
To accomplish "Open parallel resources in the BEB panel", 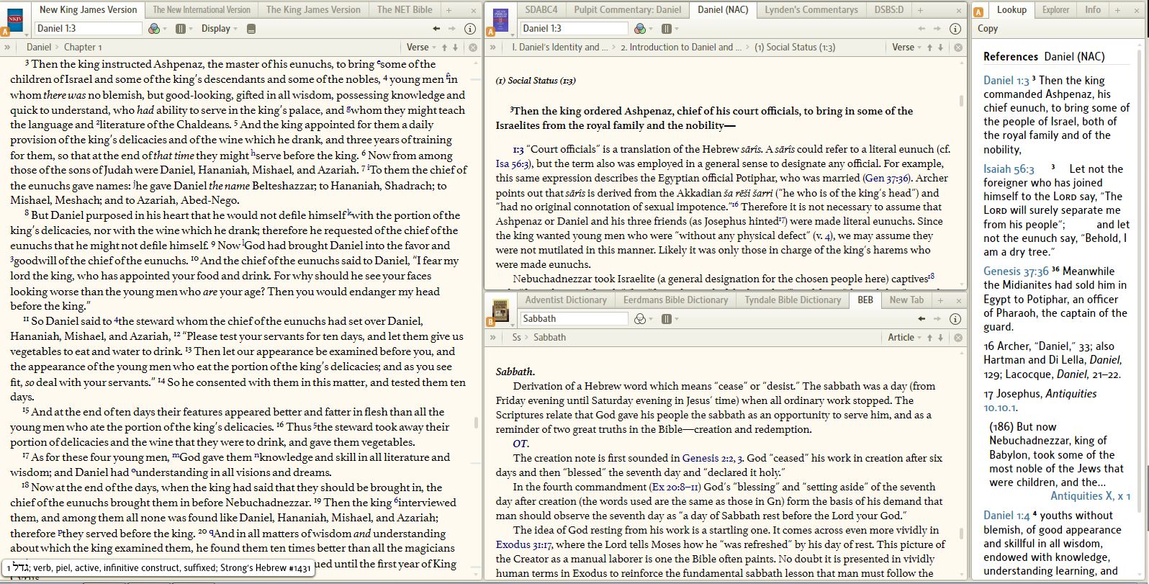I will (667, 319).
